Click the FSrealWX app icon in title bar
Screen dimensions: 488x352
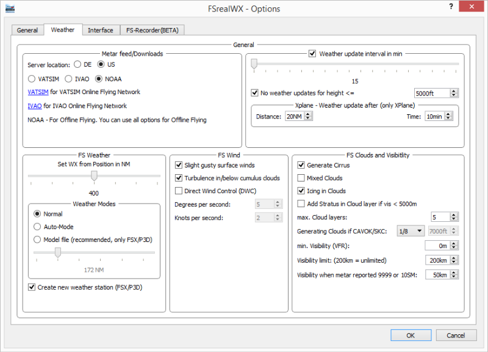tap(10, 9)
